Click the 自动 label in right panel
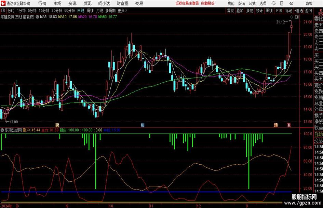The width and height of the screenshot is (323, 208). point(319,134)
